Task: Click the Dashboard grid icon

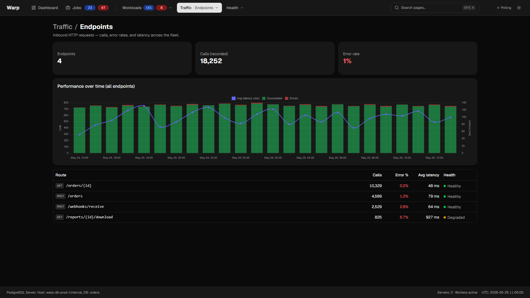Action: pos(34,8)
